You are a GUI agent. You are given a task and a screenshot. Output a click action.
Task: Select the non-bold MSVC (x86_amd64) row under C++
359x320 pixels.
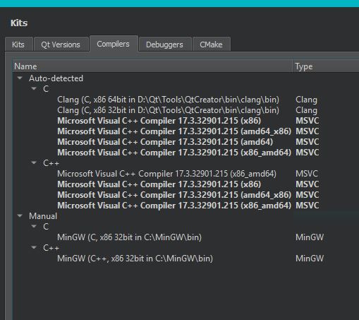[167, 174]
